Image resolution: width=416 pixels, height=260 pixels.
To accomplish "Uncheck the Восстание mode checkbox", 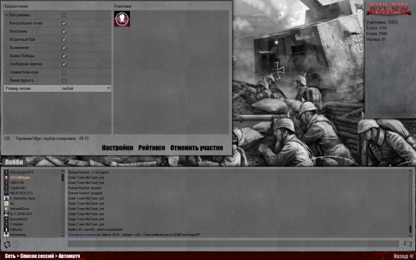I will pos(64,31).
